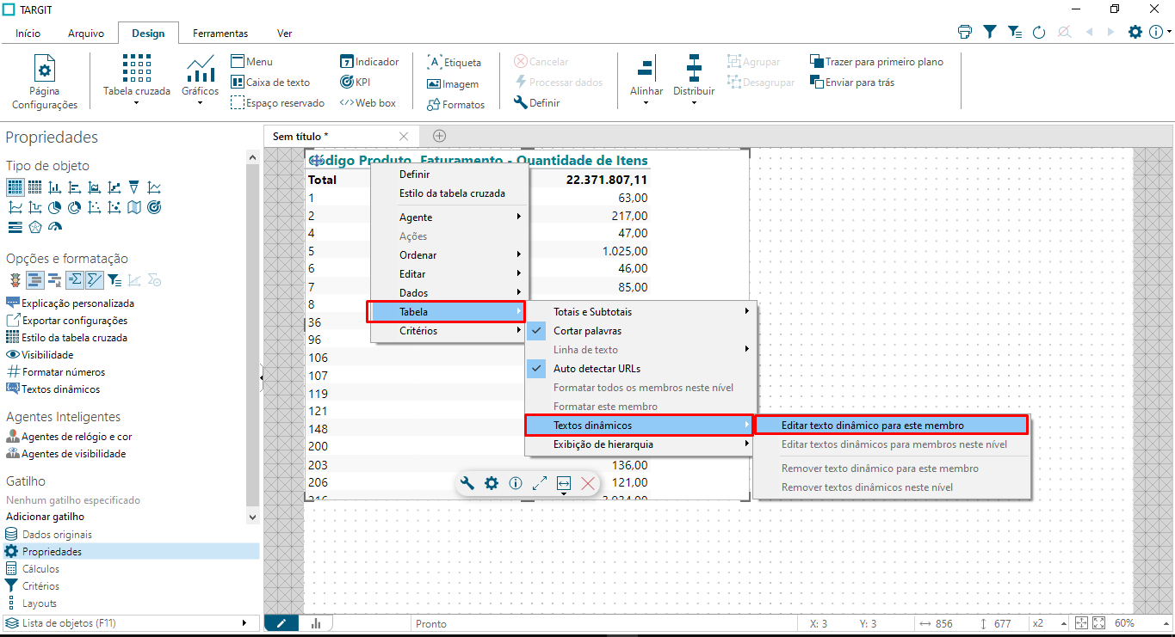Click Exportar configurações

coord(66,321)
